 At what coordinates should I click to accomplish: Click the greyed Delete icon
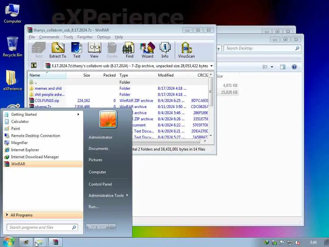coord(112,50)
